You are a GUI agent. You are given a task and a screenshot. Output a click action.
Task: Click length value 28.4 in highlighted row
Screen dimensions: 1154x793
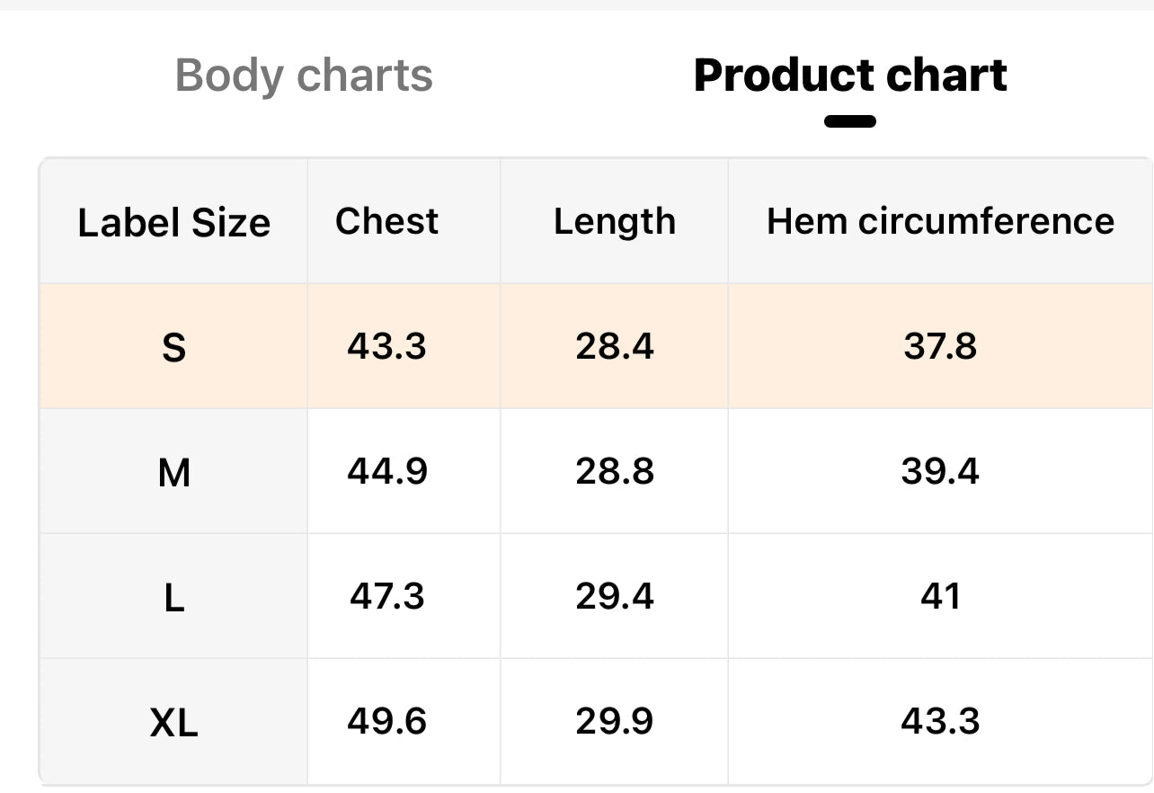(614, 346)
